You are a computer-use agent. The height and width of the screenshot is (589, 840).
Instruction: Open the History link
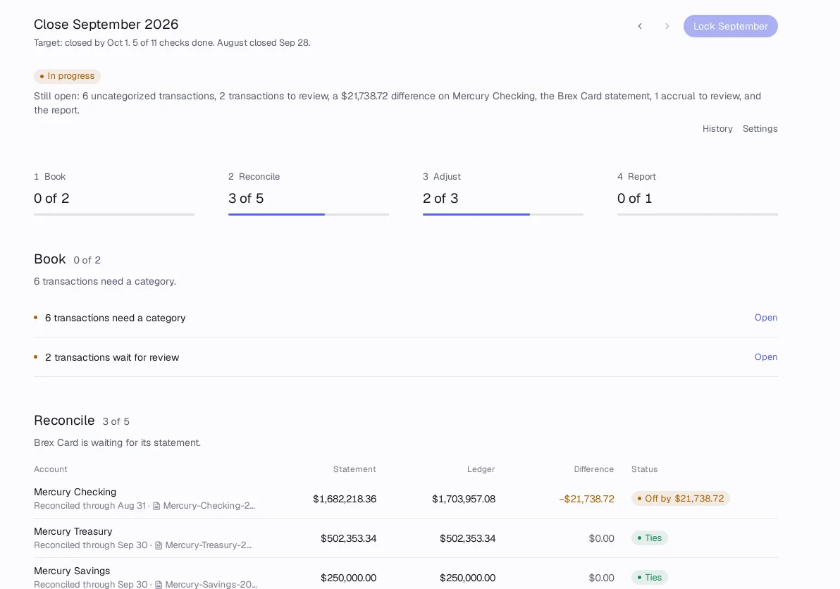click(717, 128)
